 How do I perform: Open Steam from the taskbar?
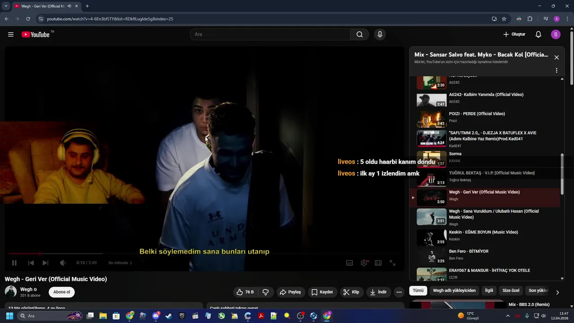coord(169,316)
